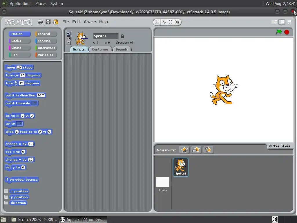Screen dimensions: 297x223
Task: Click the Sprite1 name field
Action: click(x=106, y=36)
